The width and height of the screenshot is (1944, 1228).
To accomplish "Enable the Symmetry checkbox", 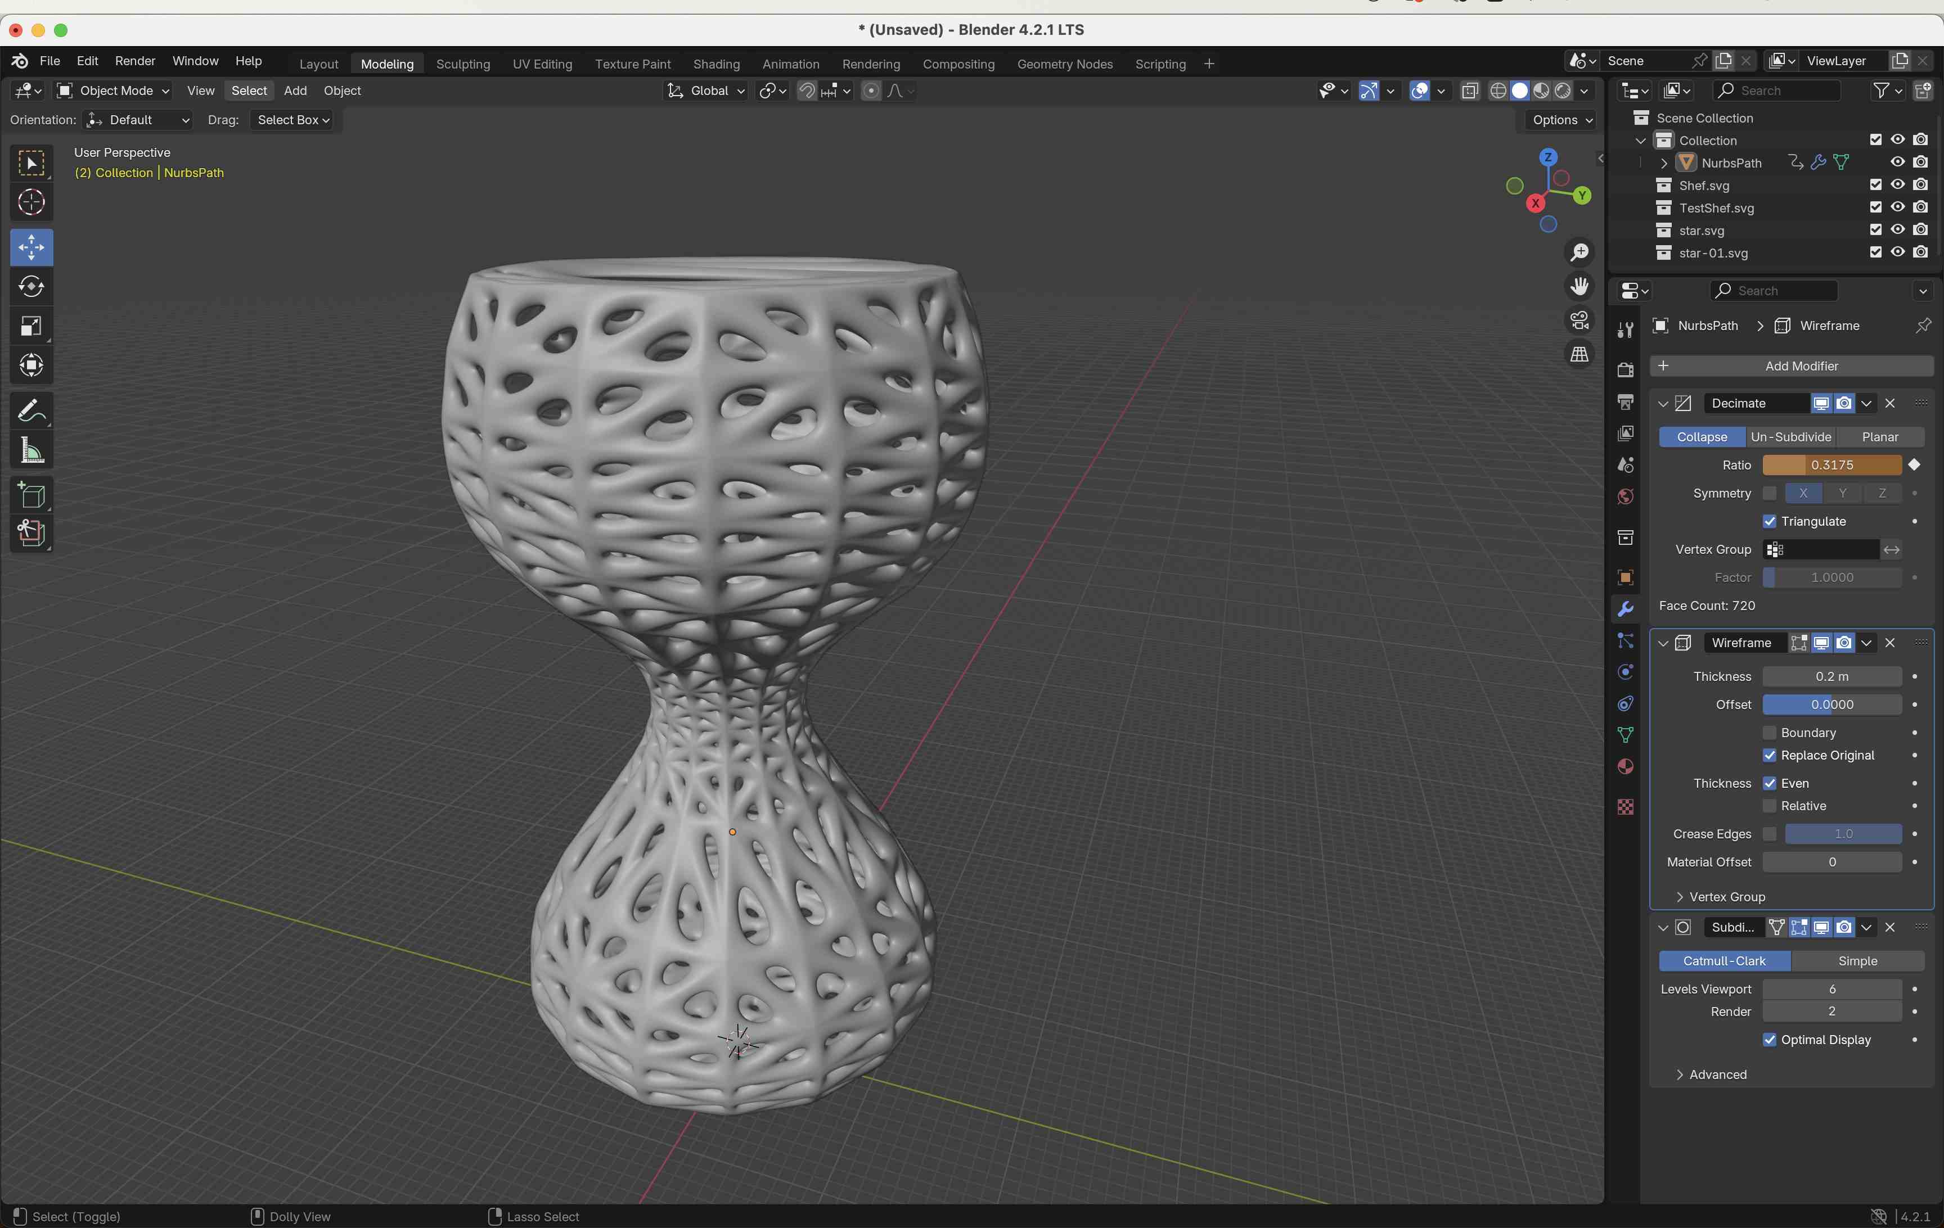I will tap(1770, 493).
